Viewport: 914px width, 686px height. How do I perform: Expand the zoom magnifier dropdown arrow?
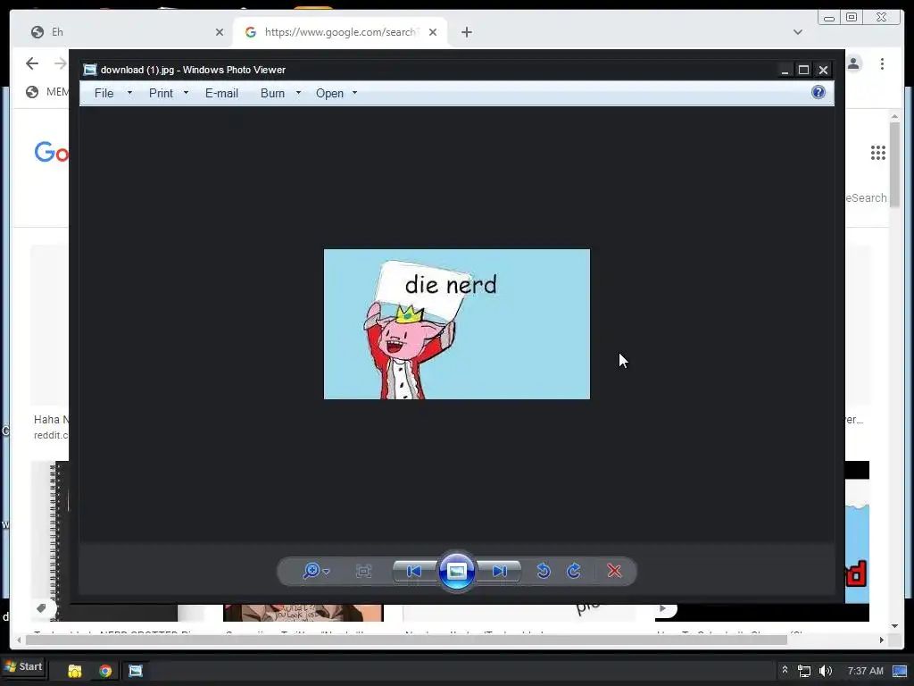click(327, 572)
